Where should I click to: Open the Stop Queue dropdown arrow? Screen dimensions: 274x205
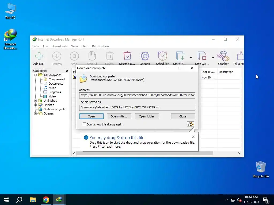213,58
